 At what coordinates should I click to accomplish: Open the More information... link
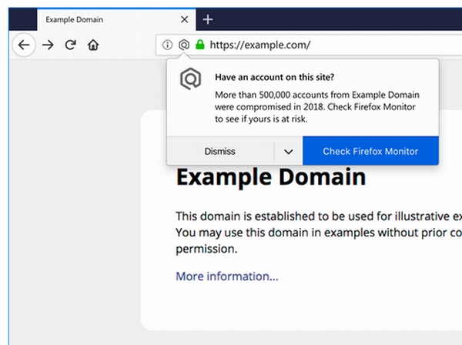point(227,276)
